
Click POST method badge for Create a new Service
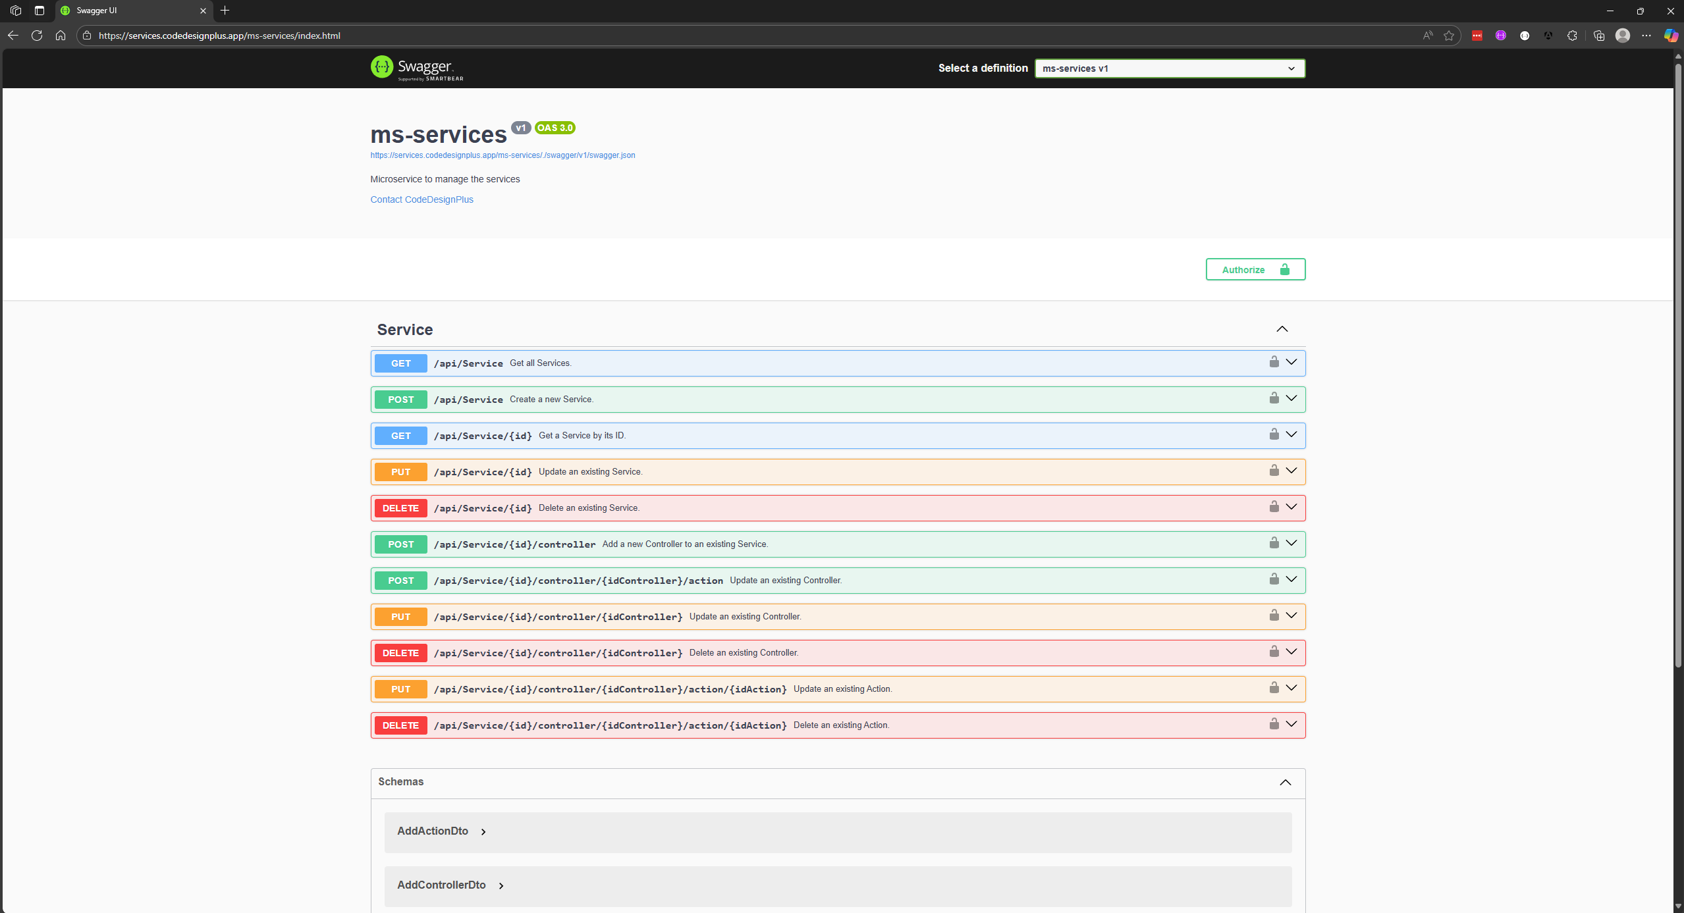(400, 400)
